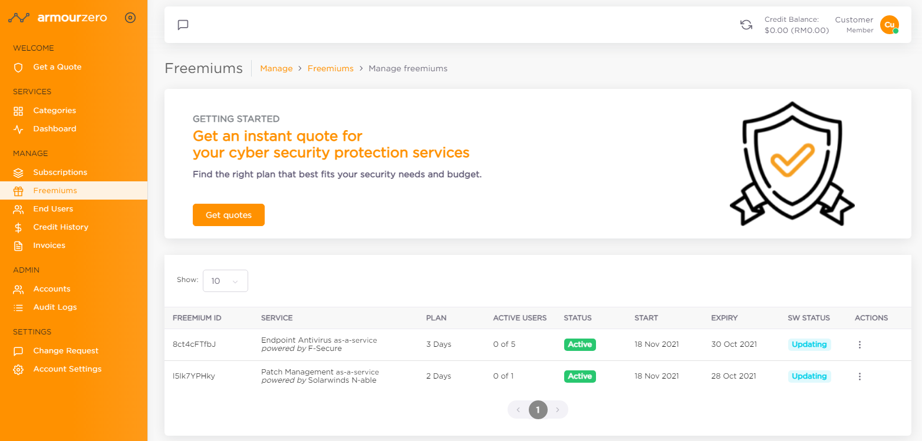Click the Categories grid icon

[18, 111]
